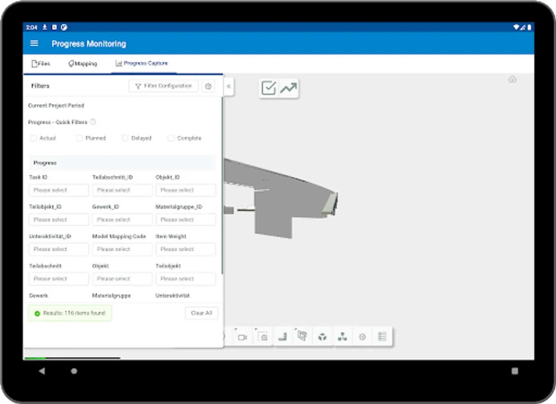Enable the Actual quick filter
The height and width of the screenshot is (404, 556).
pos(33,138)
